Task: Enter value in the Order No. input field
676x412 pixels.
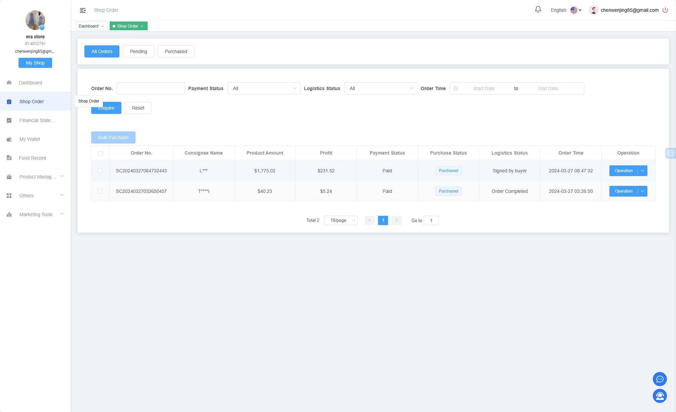Action: tap(150, 88)
